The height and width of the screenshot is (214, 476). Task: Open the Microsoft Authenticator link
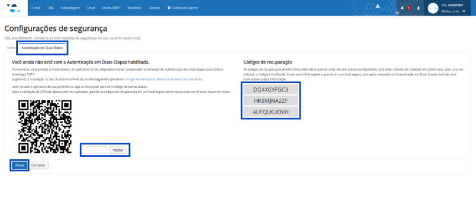(x=173, y=79)
